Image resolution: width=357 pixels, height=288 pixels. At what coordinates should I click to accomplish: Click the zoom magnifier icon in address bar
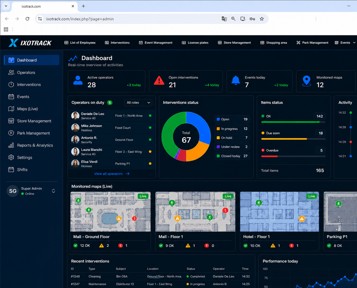pyautogui.click(x=233, y=19)
